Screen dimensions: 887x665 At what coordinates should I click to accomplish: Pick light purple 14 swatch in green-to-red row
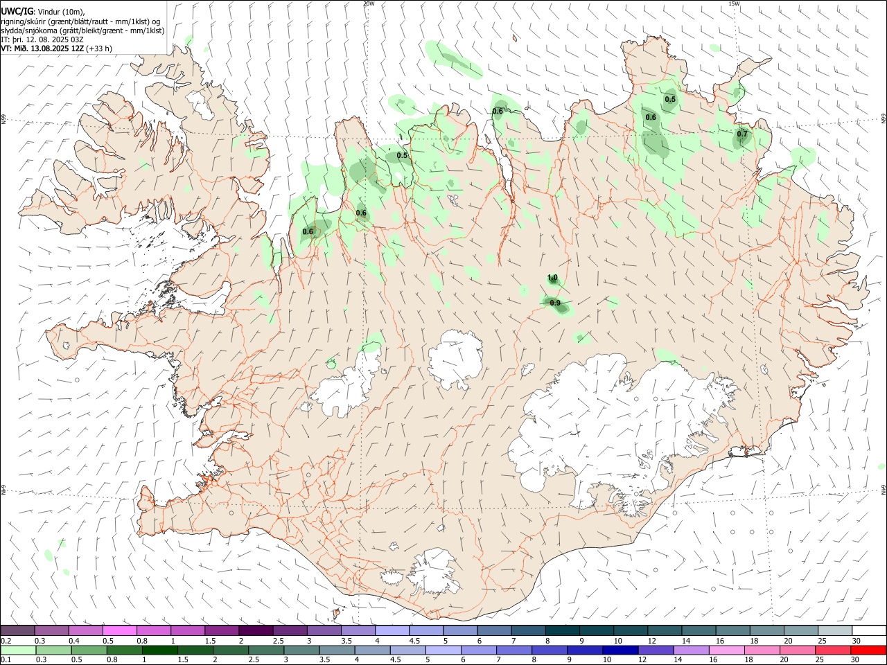point(690,650)
